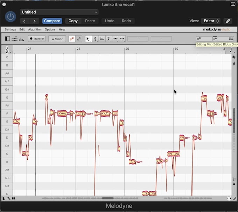Toggle the pitch snap sharps icon at bottom left
The image size is (238, 212).
(x=13, y=198)
